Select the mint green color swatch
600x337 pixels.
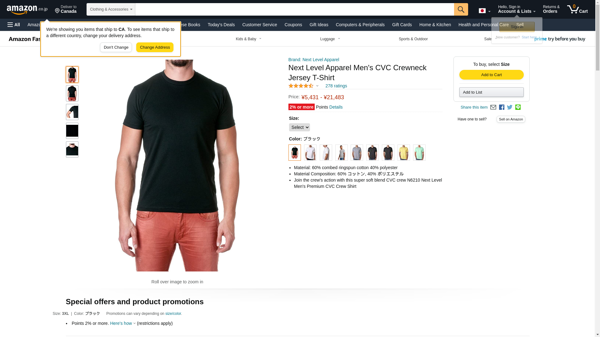419,153
